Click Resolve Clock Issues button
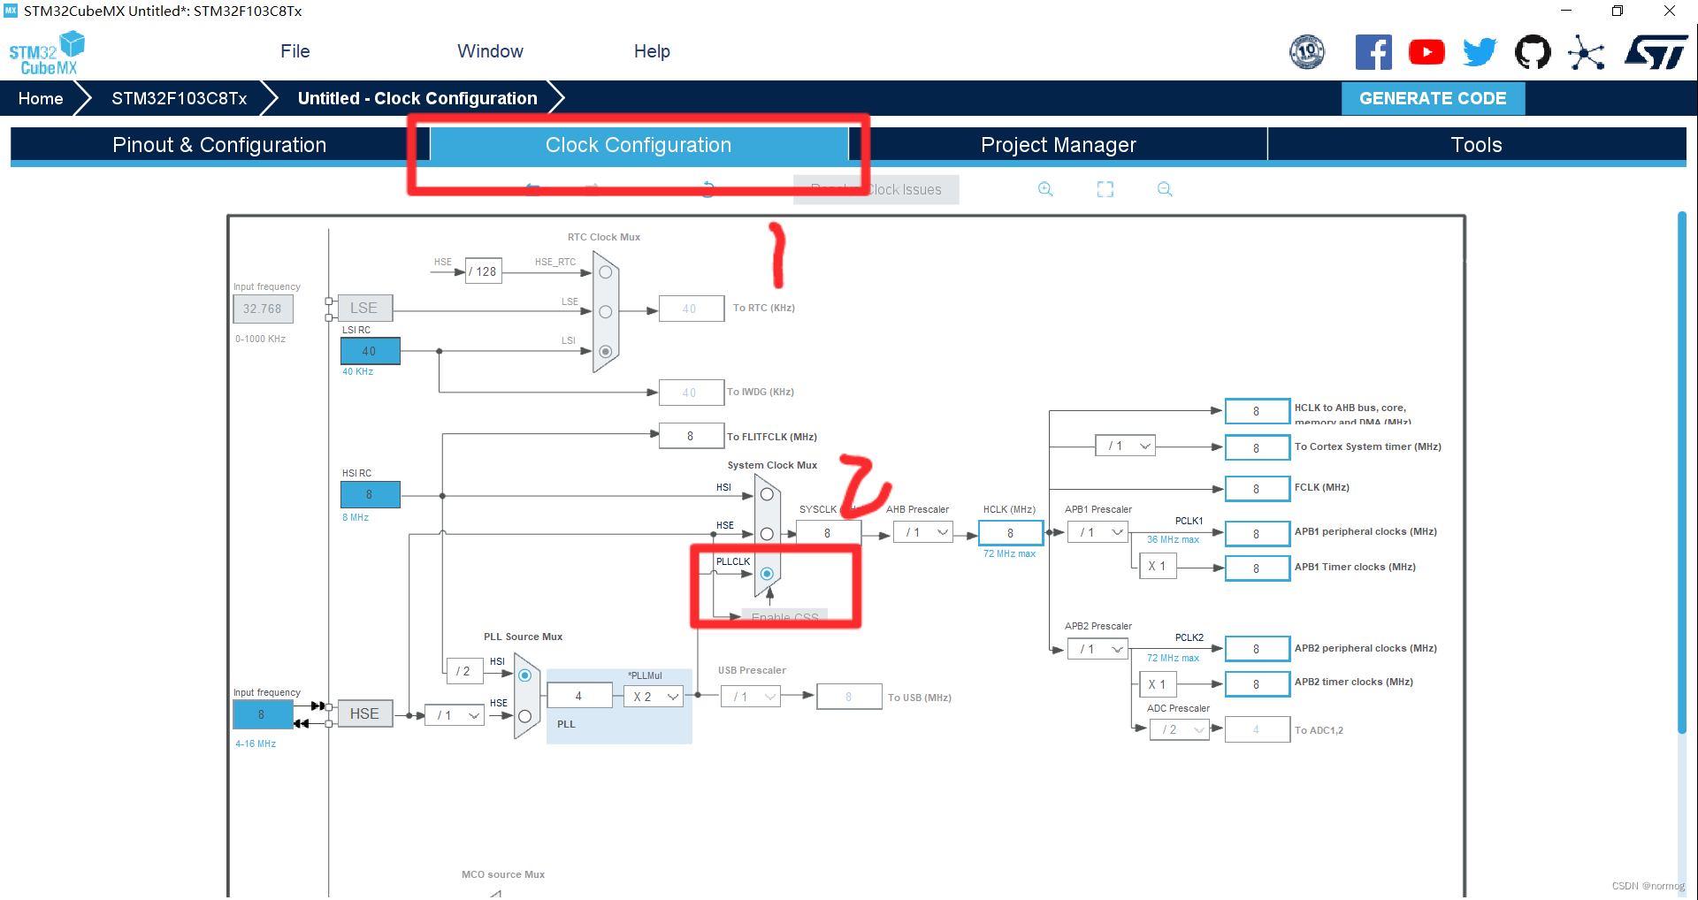Viewport: 1698px width, 900px height. (876, 189)
